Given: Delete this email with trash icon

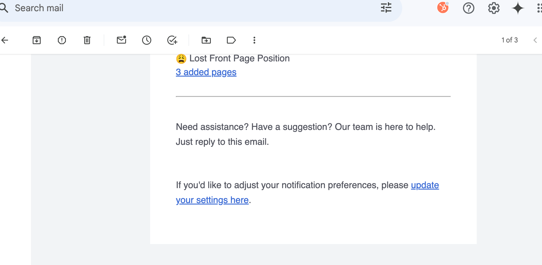Looking at the screenshot, I should click(87, 40).
